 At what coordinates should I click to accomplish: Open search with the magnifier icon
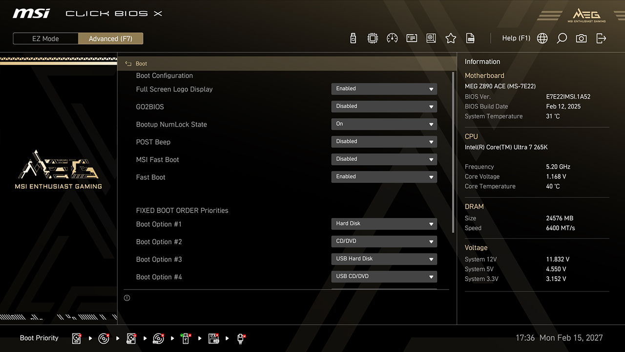pyautogui.click(x=562, y=38)
